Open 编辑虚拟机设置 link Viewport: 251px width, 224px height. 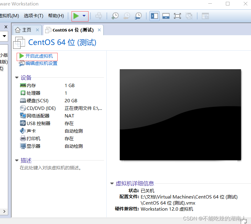(41, 63)
